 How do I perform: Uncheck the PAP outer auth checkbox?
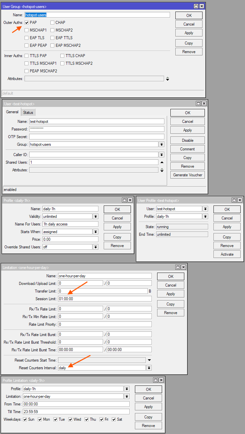pos(27,23)
